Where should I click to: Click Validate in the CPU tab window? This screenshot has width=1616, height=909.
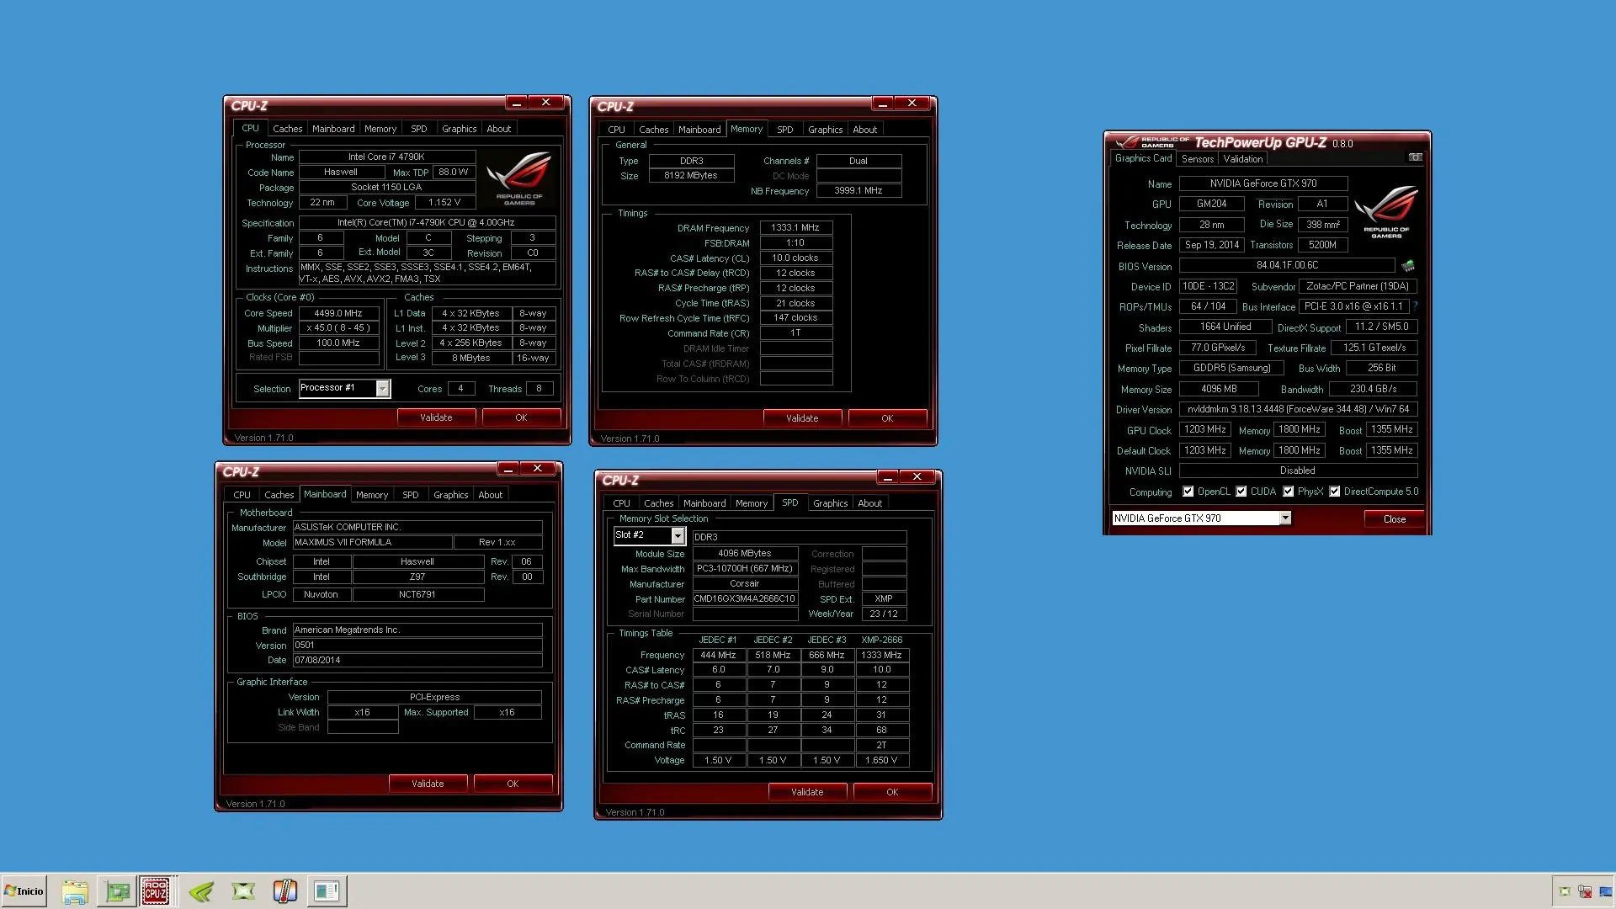tap(436, 417)
